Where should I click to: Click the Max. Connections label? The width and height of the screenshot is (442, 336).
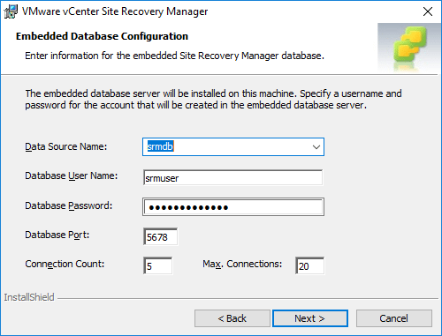[242, 264]
